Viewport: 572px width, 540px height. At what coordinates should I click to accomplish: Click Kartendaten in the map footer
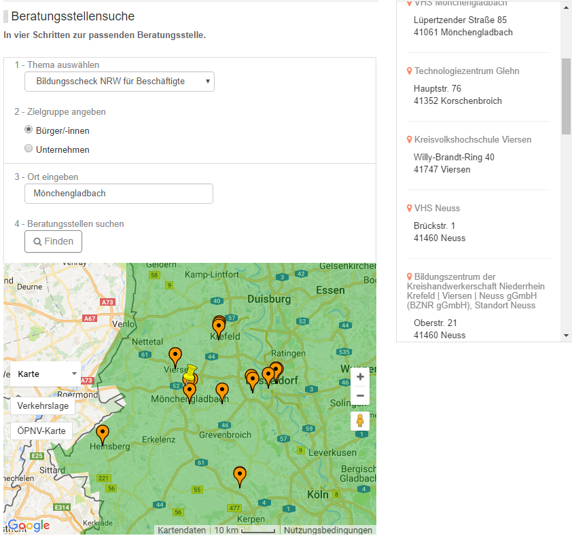[181, 530]
